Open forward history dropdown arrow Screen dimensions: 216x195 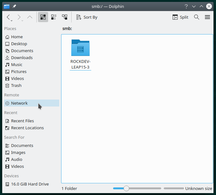pyautogui.click(x=22, y=21)
